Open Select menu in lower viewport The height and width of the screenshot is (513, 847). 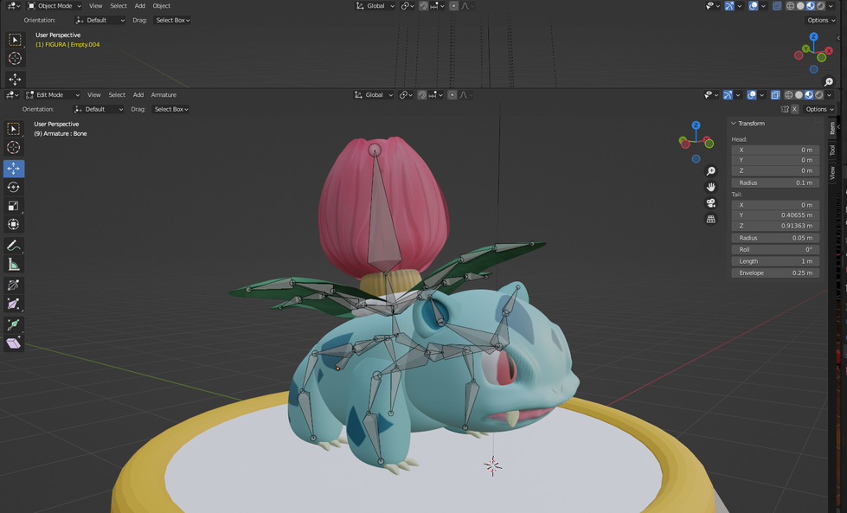(117, 95)
